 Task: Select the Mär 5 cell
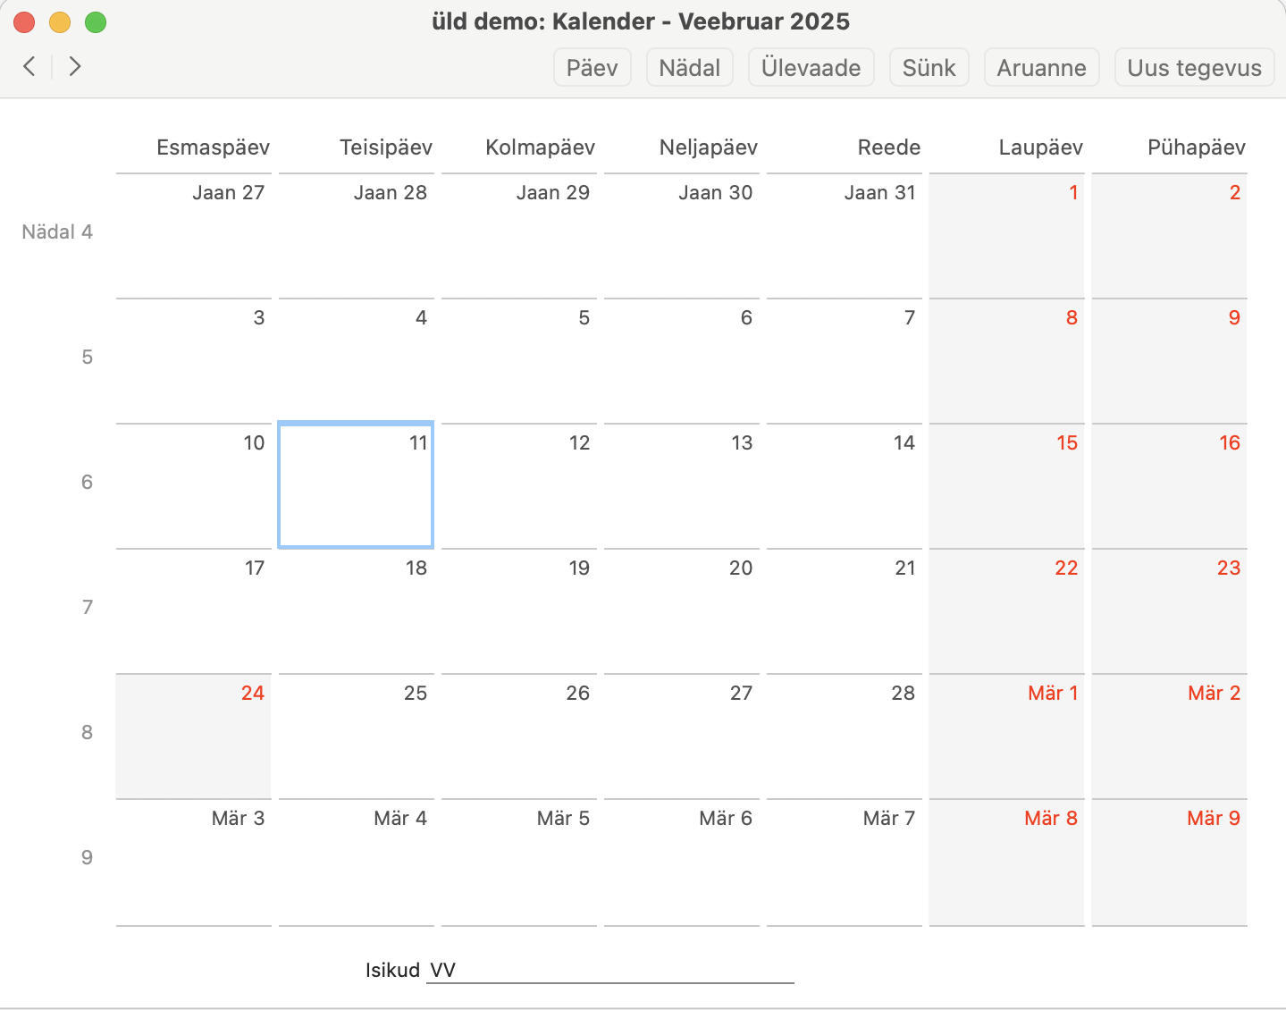[x=519, y=863]
